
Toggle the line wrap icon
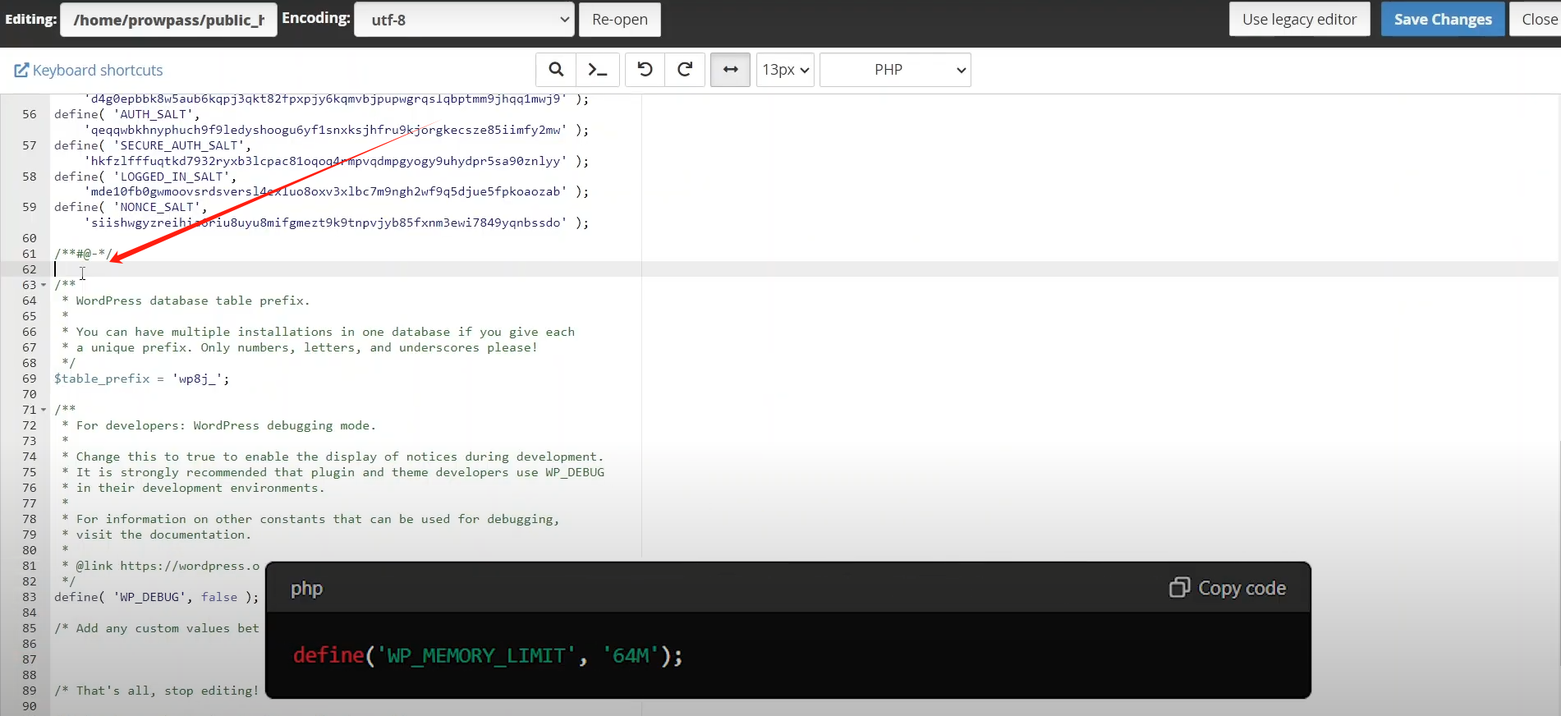click(730, 70)
